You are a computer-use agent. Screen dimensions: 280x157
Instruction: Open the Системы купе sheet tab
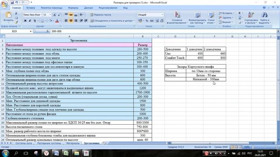point(24,143)
